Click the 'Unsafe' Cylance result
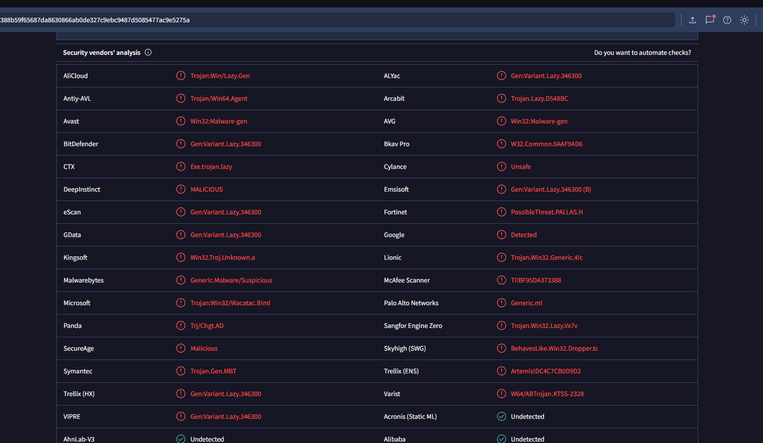Image resolution: width=763 pixels, height=443 pixels. (x=521, y=167)
